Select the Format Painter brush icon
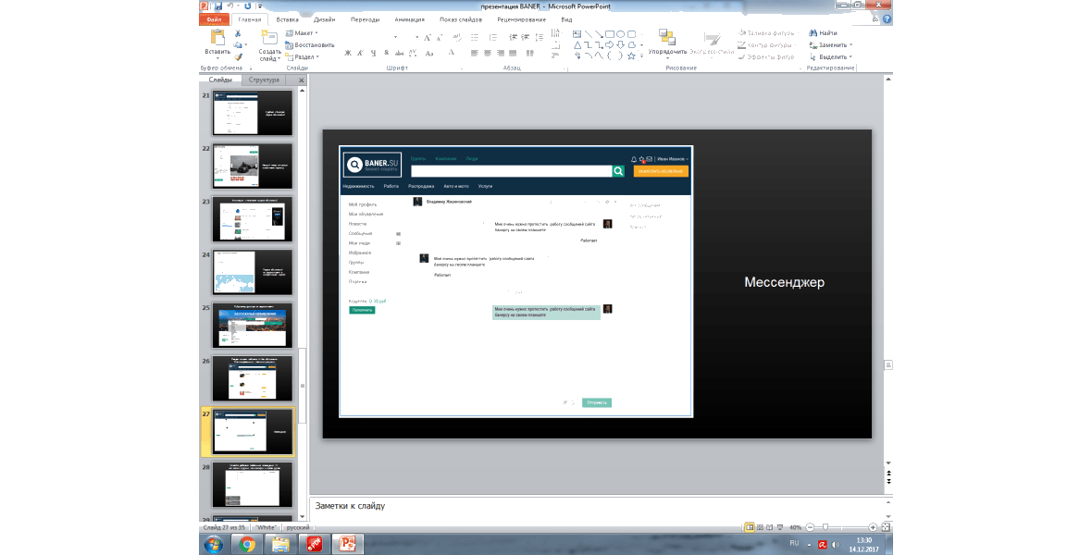Screen dimensions: 1092x555 point(238,57)
